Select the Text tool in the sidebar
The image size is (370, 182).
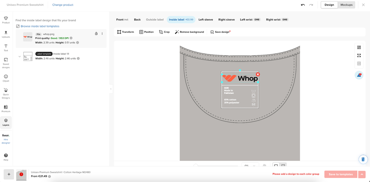click(x=6, y=48)
